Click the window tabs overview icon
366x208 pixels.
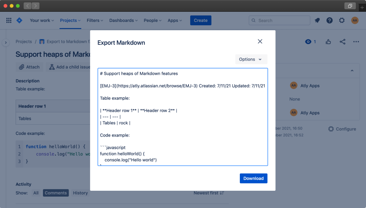pyautogui.click(x=350, y=6)
